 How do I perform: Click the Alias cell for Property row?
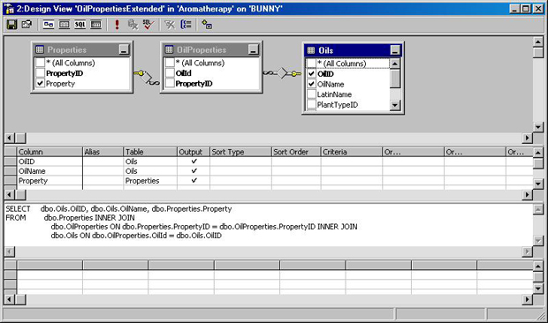tap(103, 181)
